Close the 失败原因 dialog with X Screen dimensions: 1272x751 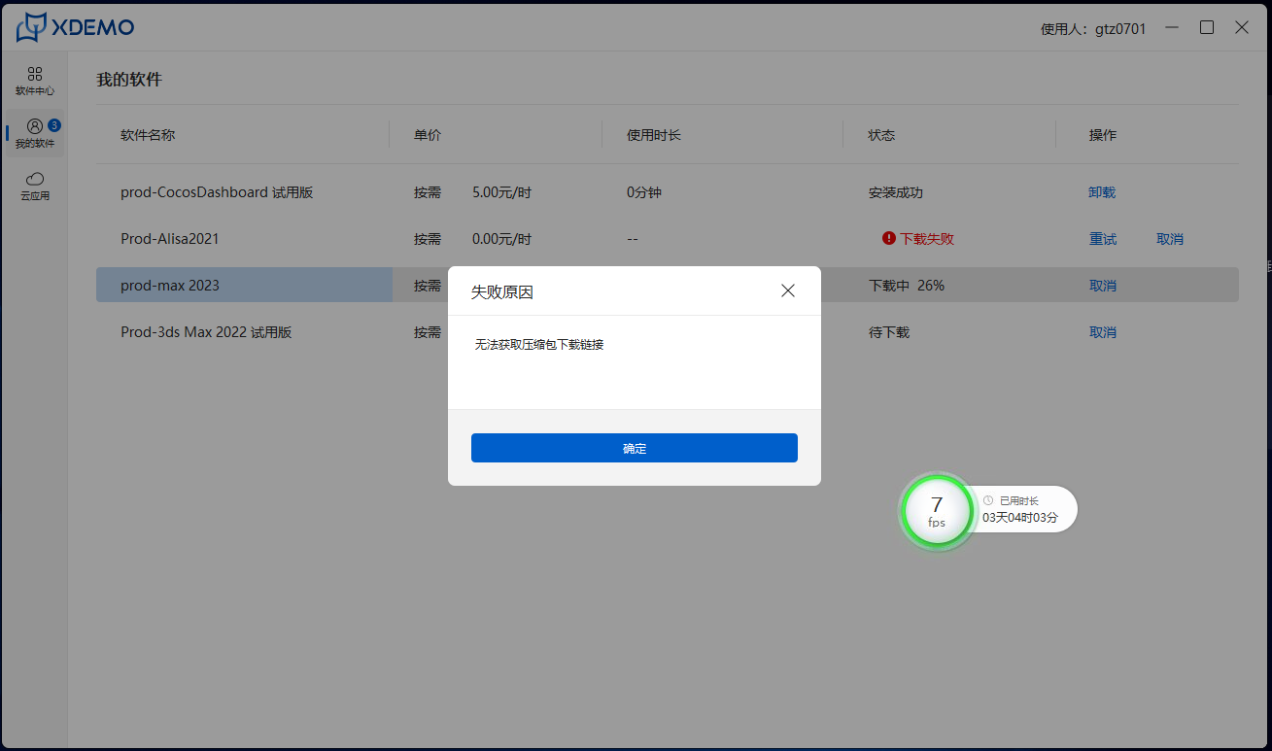(788, 290)
